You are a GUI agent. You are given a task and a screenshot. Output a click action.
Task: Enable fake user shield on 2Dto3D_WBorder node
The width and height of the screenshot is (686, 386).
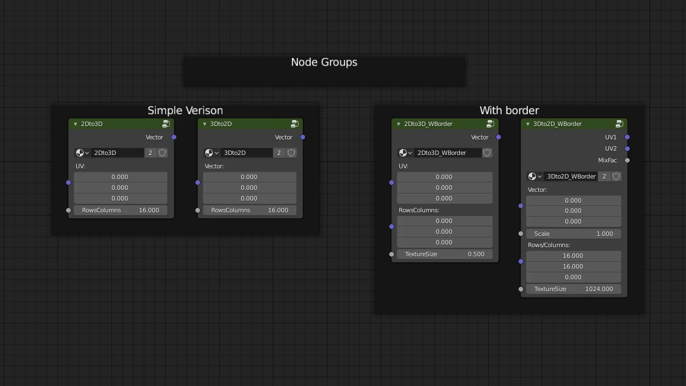click(487, 153)
